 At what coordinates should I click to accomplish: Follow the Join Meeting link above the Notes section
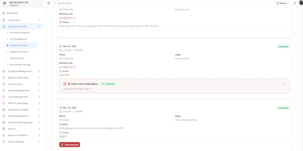point(67,18)
